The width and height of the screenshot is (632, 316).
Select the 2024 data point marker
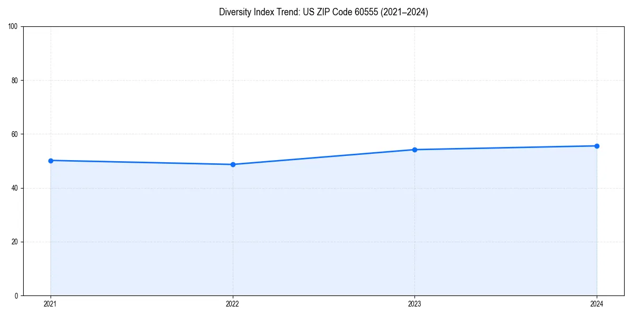pos(597,145)
